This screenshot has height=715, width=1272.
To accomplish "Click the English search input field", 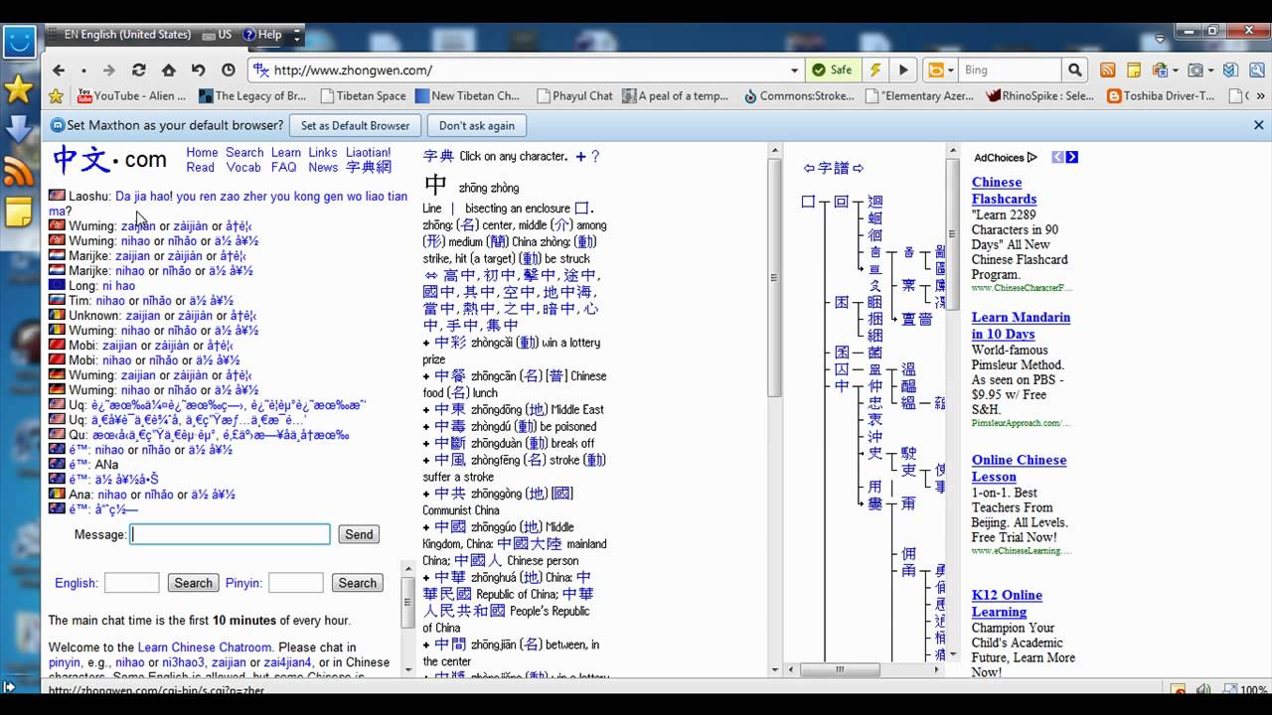I will click(x=131, y=583).
